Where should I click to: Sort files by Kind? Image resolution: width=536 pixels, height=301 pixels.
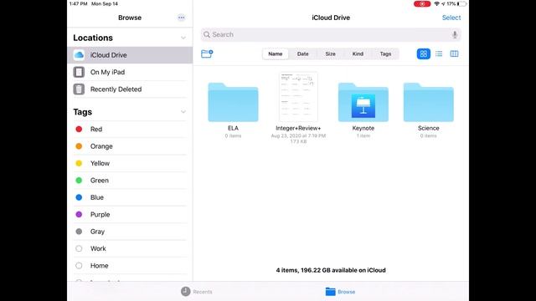tap(358, 54)
